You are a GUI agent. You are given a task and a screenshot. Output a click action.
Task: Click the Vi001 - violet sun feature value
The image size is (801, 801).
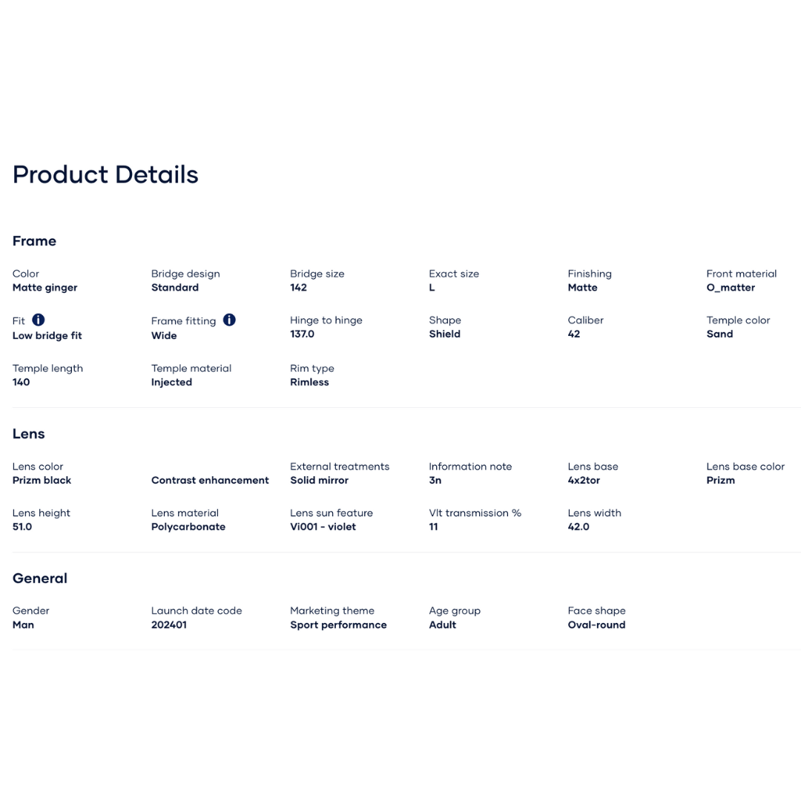click(x=323, y=527)
